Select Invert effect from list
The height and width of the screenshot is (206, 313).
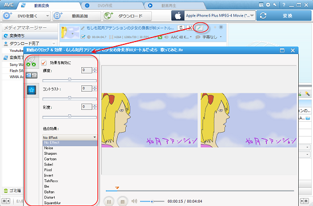[48, 175]
